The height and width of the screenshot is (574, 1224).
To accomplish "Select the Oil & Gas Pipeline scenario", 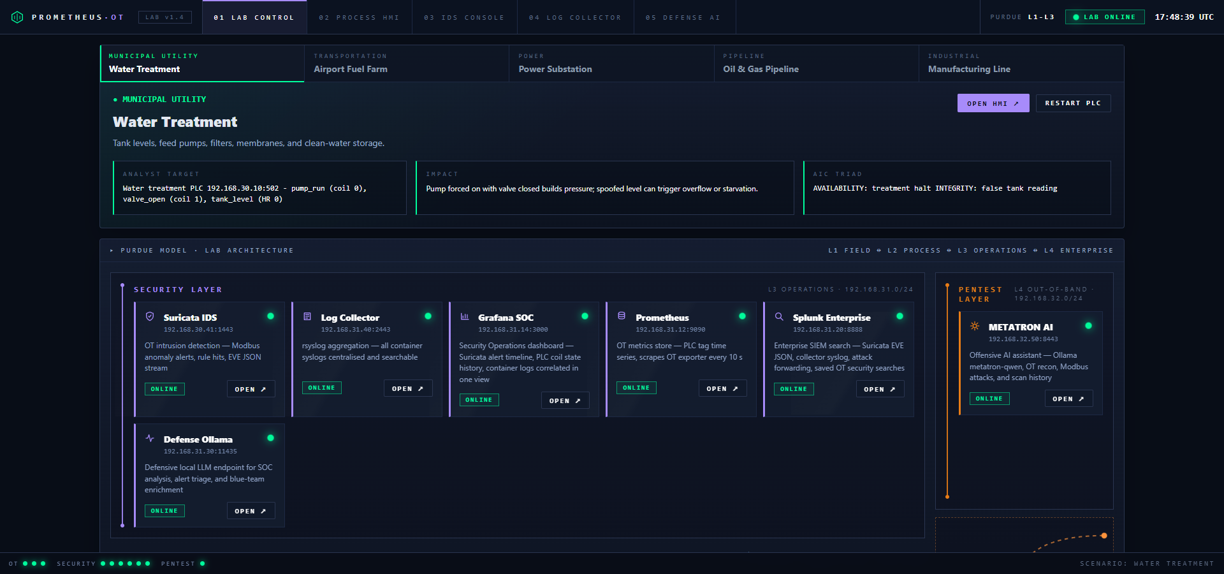I will [x=817, y=63].
